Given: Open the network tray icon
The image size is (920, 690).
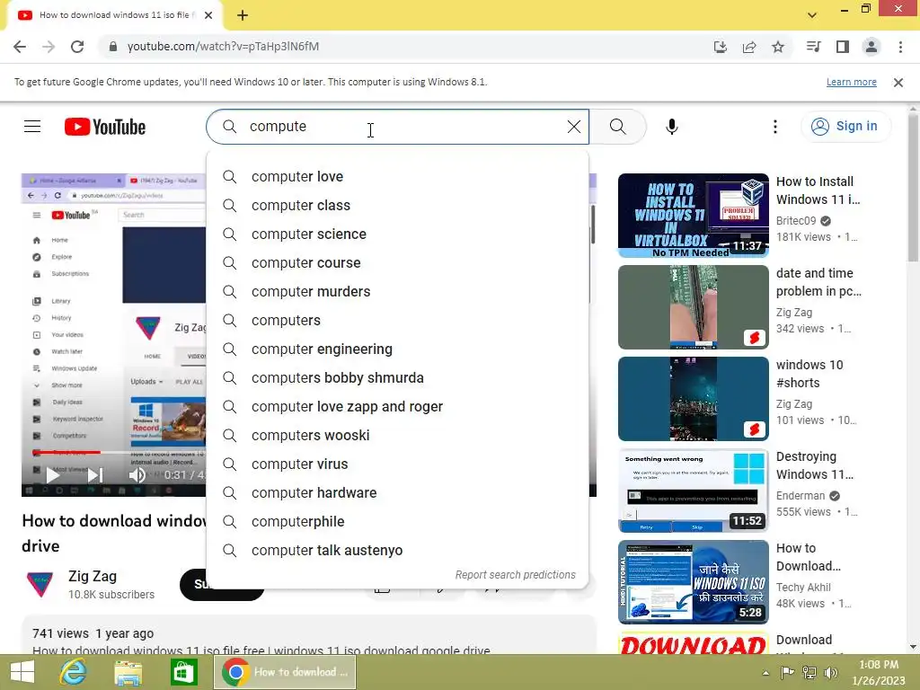Looking at the screenshot, I should tap(809, 672).
